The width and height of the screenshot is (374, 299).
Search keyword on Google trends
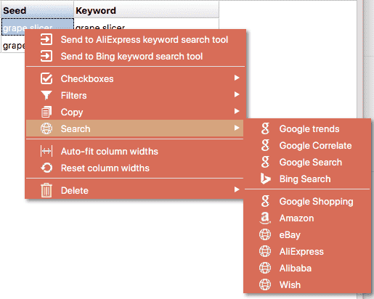[307, 128]
